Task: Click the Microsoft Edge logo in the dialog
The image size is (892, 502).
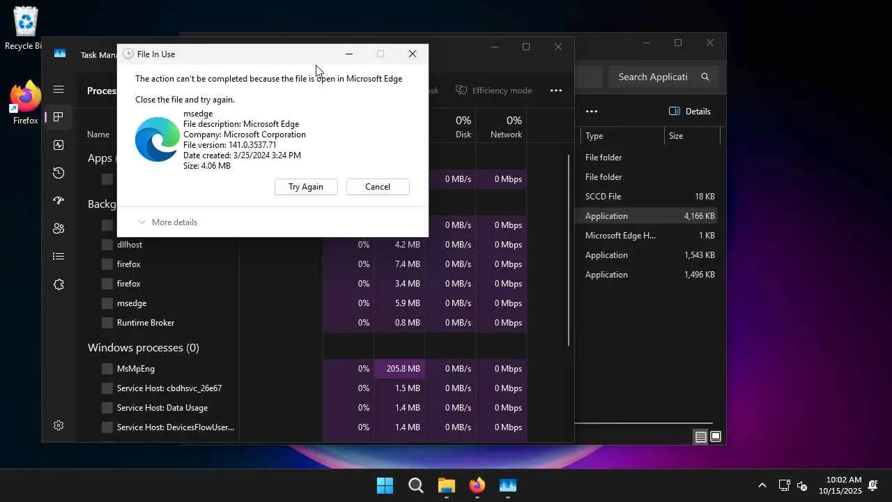Action: point(157,139)
